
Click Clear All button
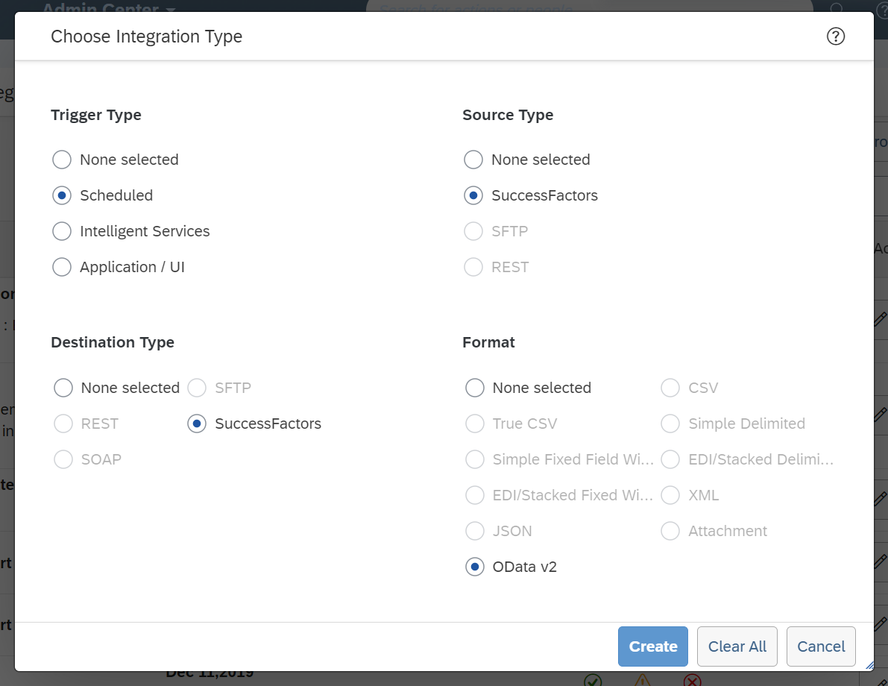coord(737,646)
